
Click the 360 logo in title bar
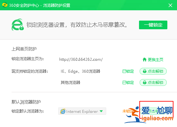5,5
